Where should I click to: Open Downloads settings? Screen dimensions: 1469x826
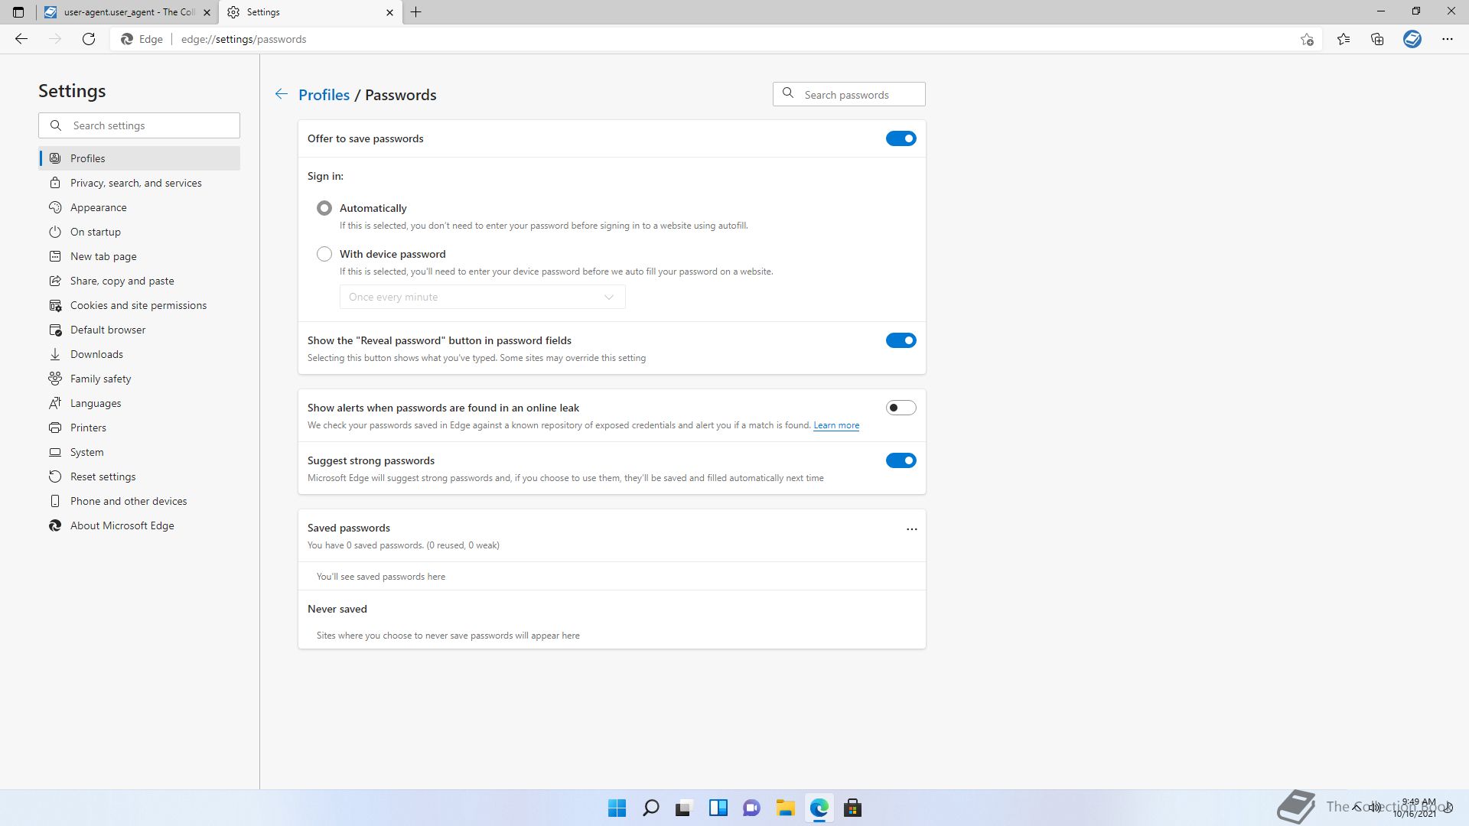(139, 354)
